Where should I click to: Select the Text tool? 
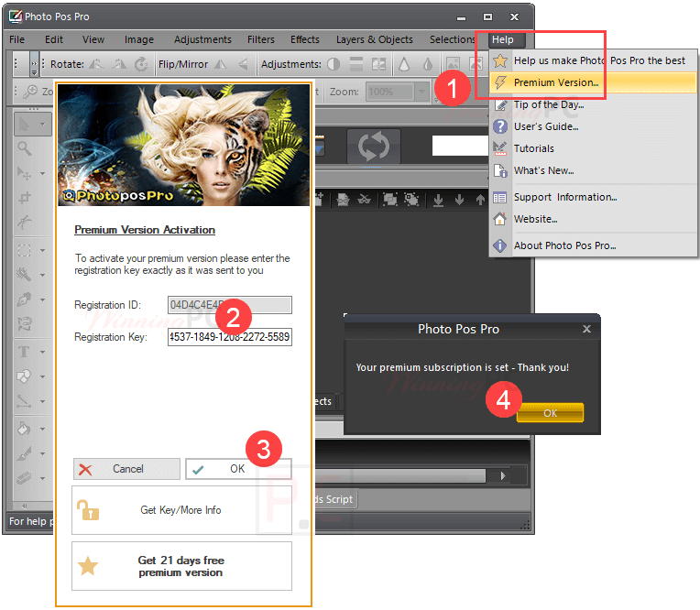pos(24,352)
